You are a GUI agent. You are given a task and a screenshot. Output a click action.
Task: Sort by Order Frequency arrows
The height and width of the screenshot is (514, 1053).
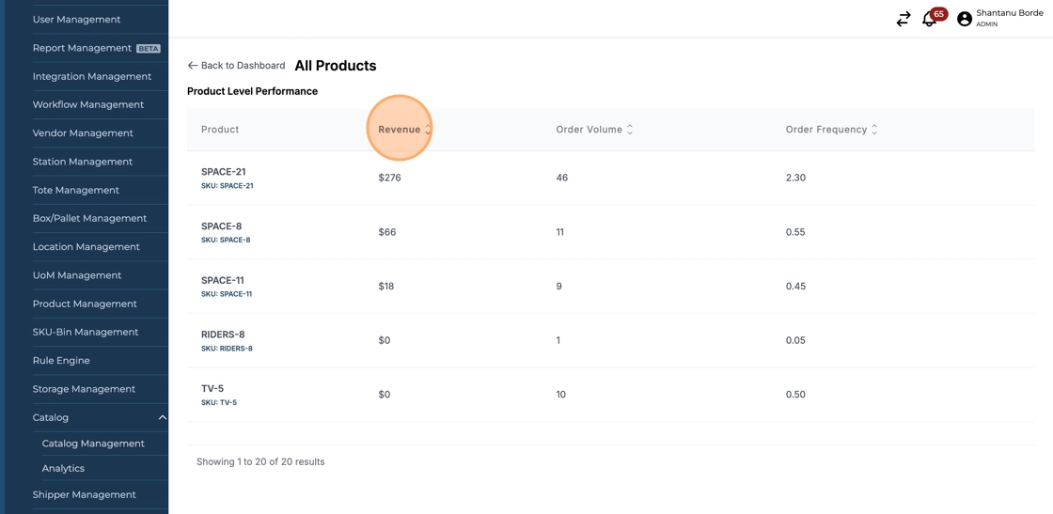click(874, 130)
